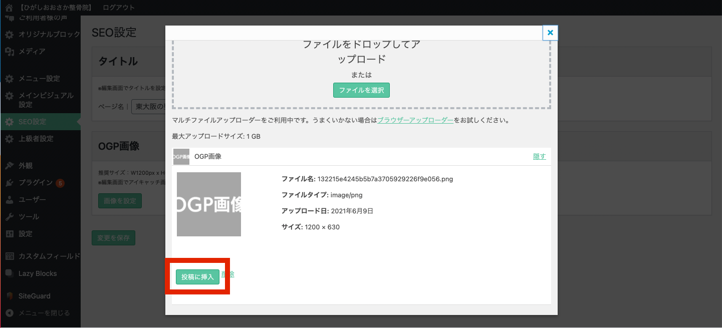Click the Lazy Blocks sidebar icon
The width and height of the screenshot is (722, 328).
pyautogui.click(x=9, y=273)
